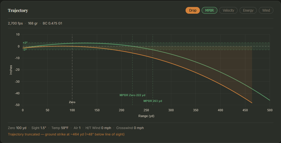This screenshot has height=143, width=281.
Task: Click the H/T Wind 0 mph value
Action: point(98,128)
